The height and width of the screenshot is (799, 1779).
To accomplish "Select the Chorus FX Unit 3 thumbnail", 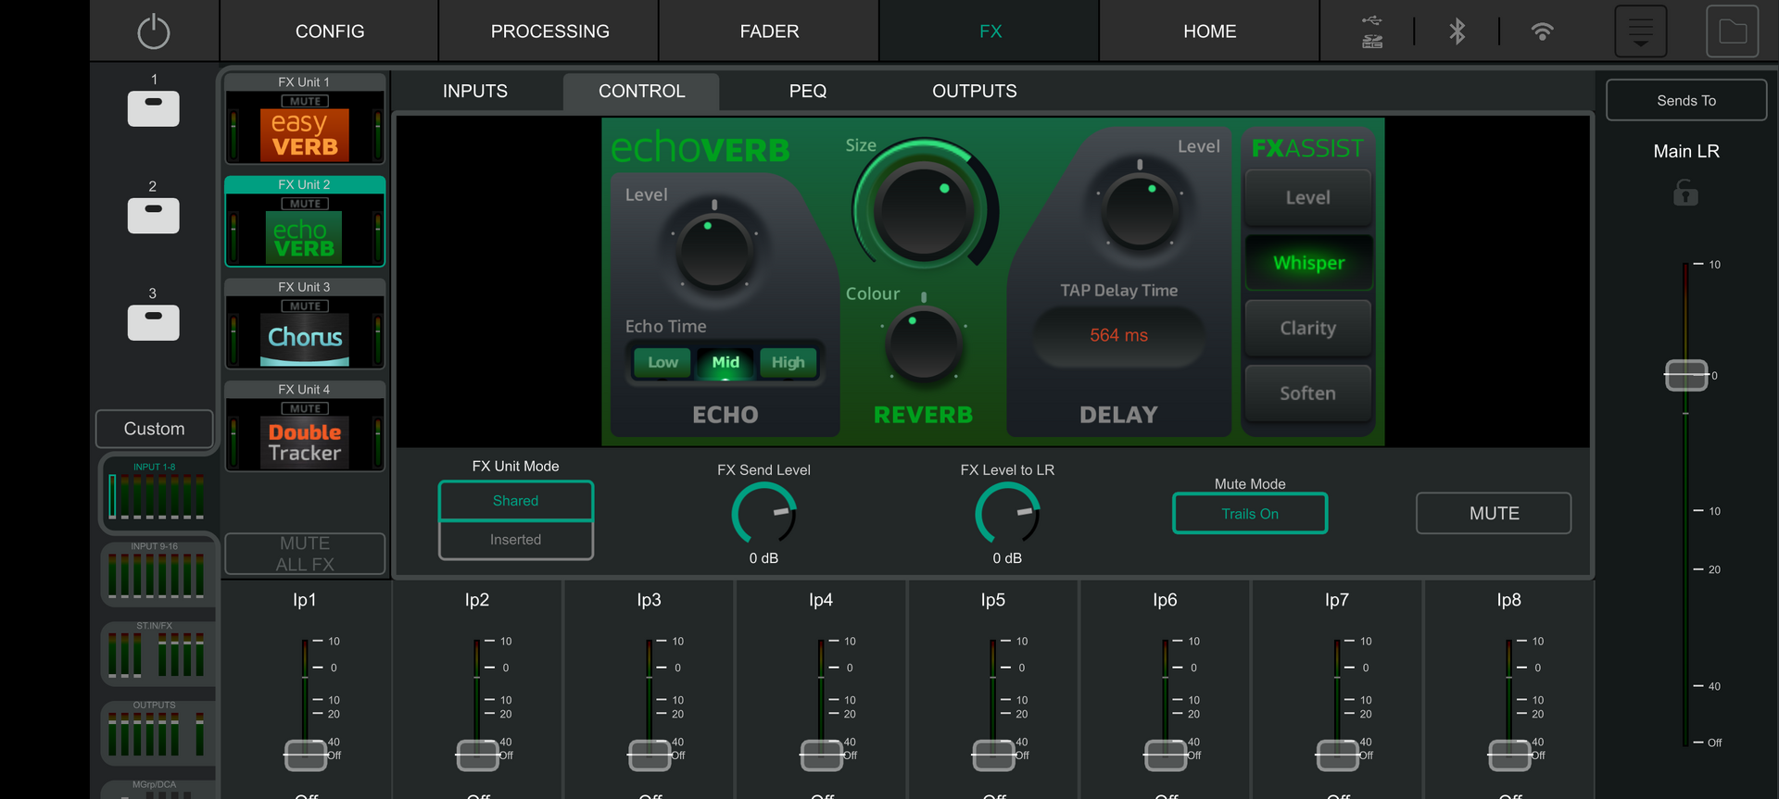I will coord(305,340).
